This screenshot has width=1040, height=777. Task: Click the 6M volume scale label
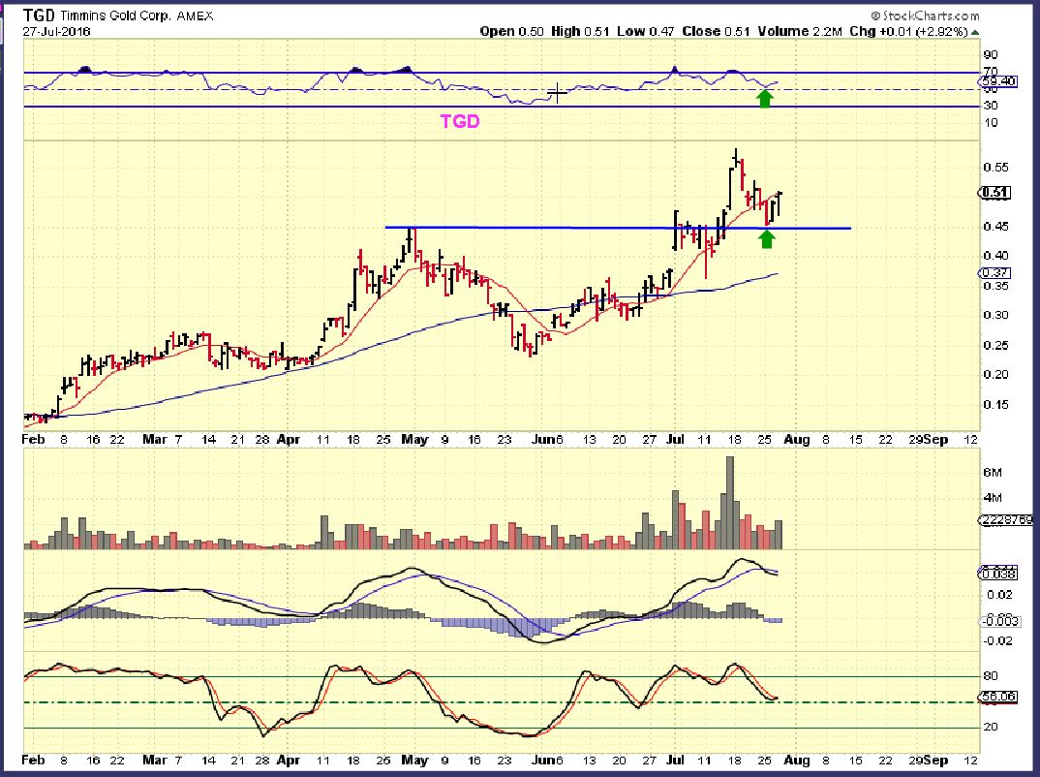click(993, 473)
